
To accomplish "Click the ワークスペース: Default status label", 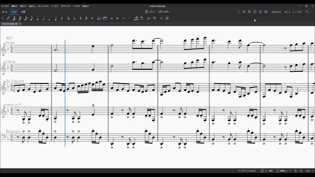I will point(247,171).
